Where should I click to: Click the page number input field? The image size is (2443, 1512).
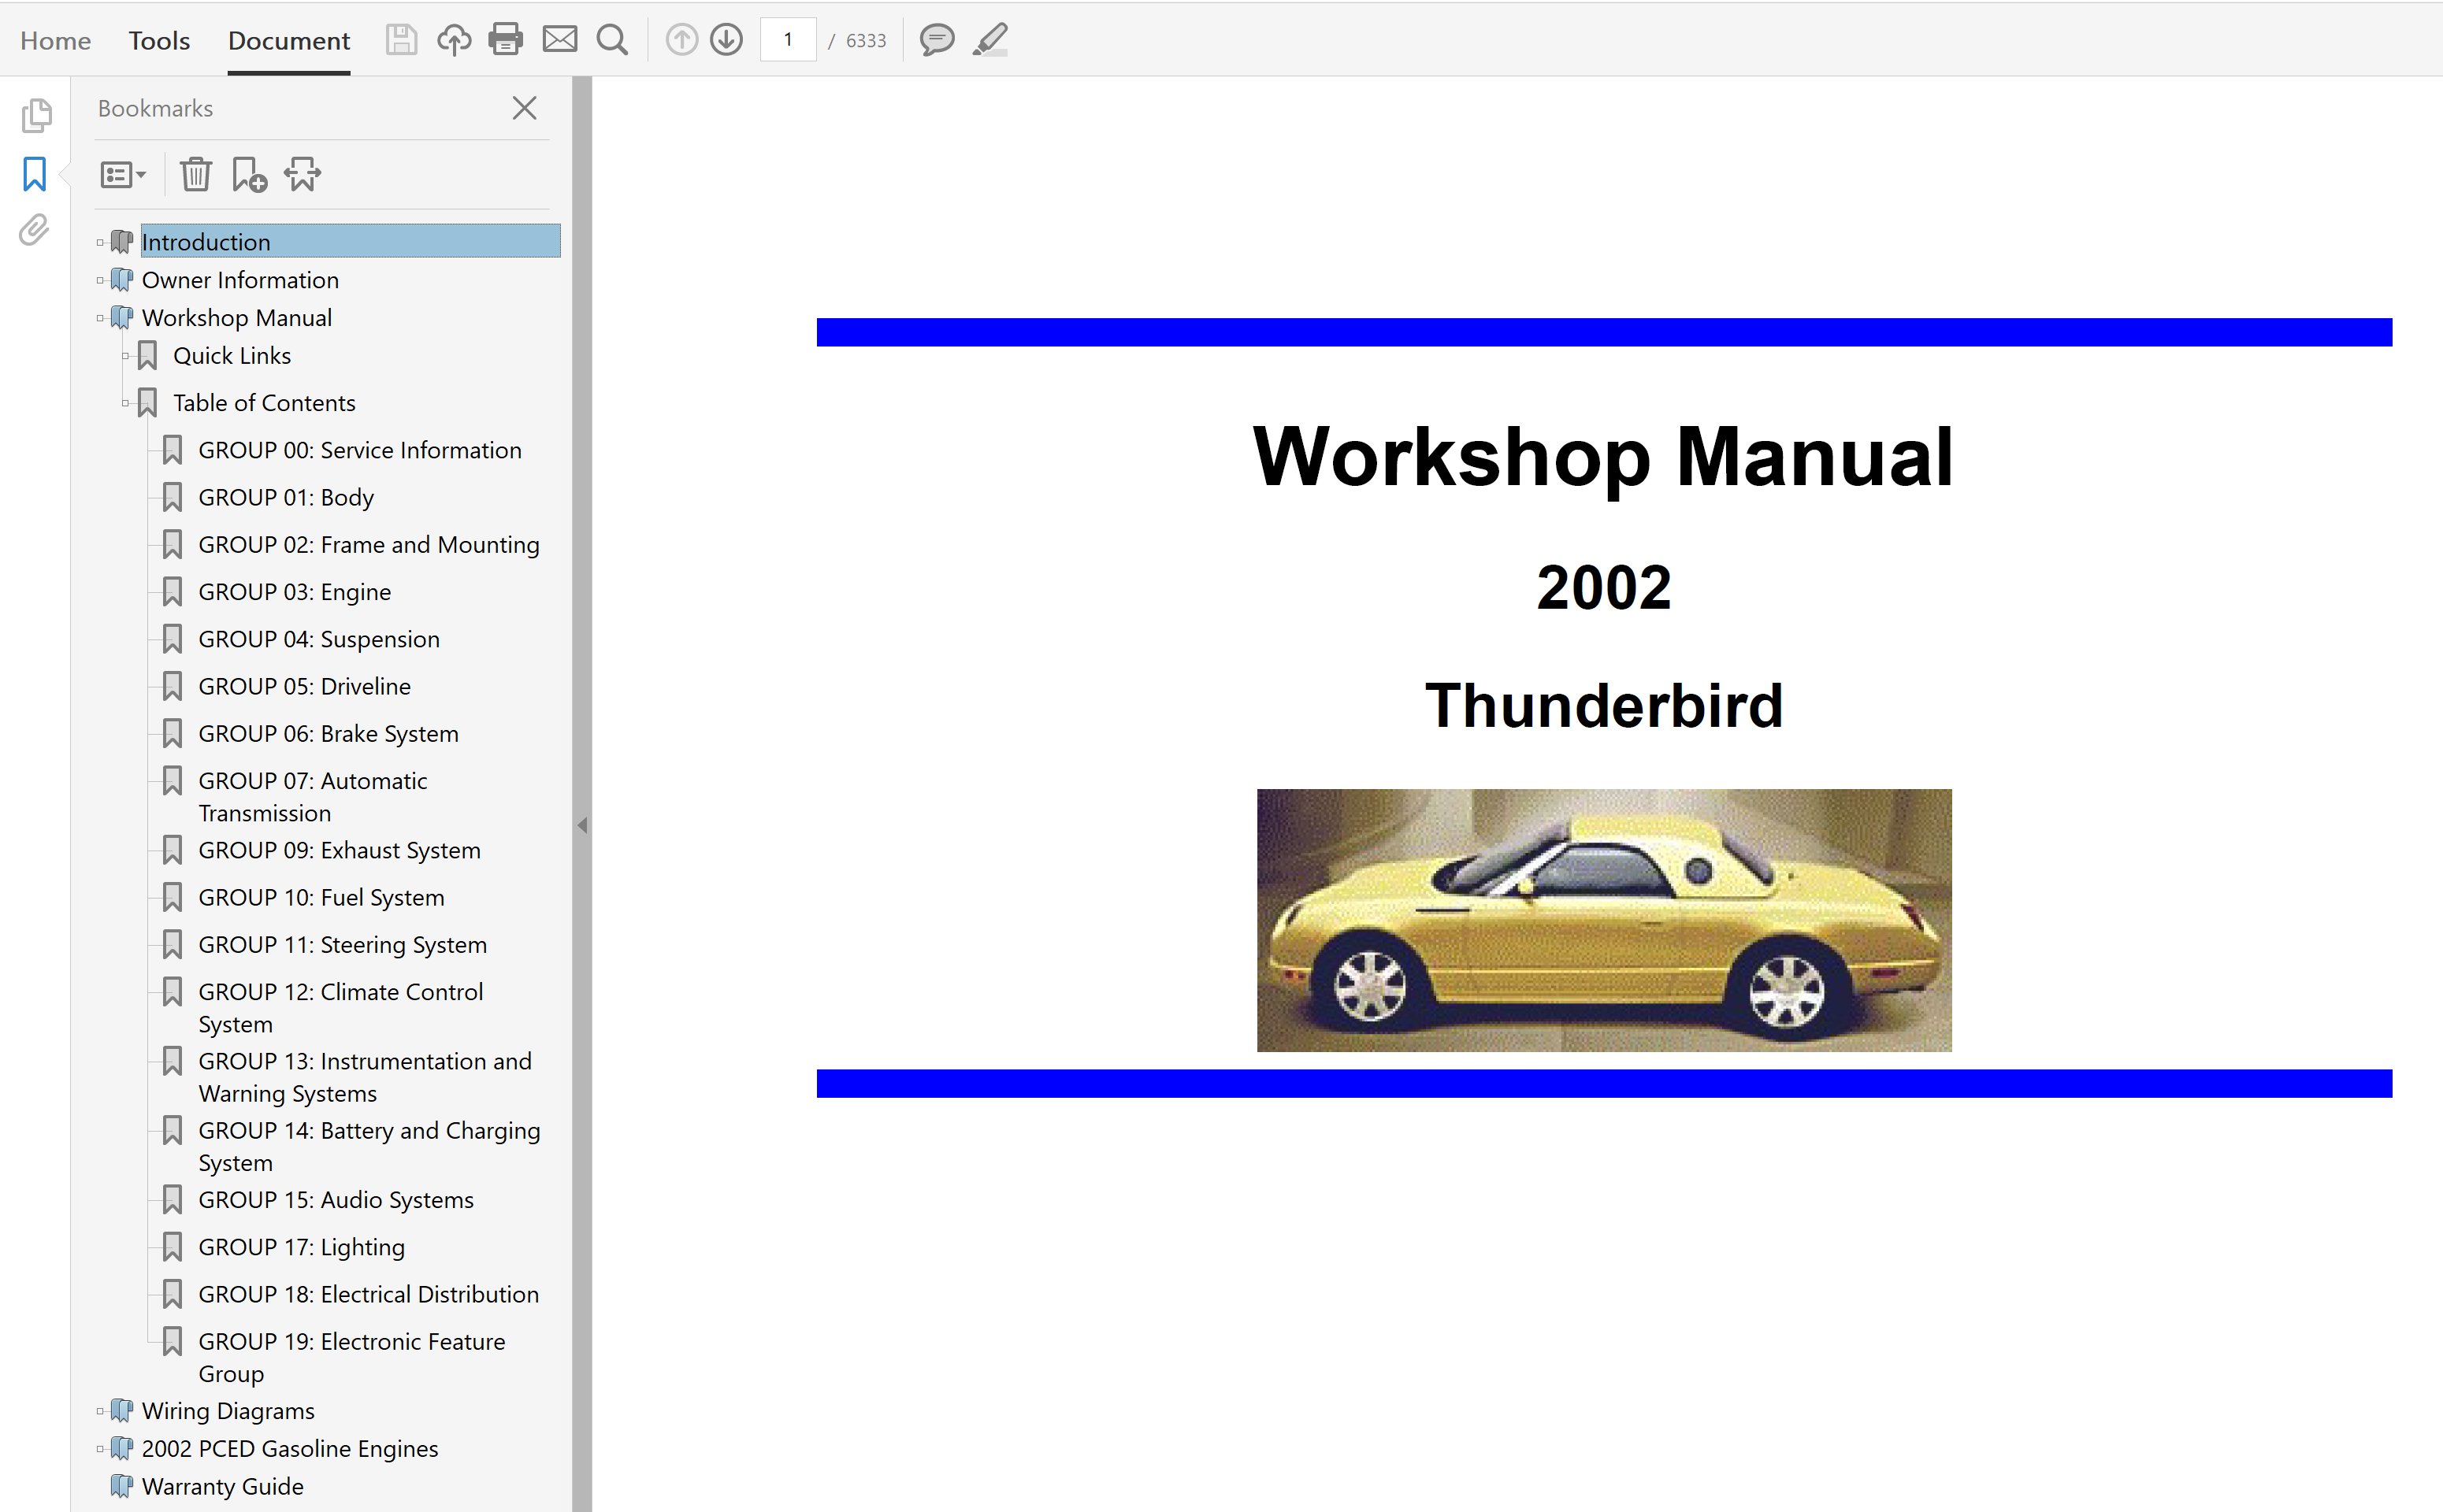pos(787,40)
